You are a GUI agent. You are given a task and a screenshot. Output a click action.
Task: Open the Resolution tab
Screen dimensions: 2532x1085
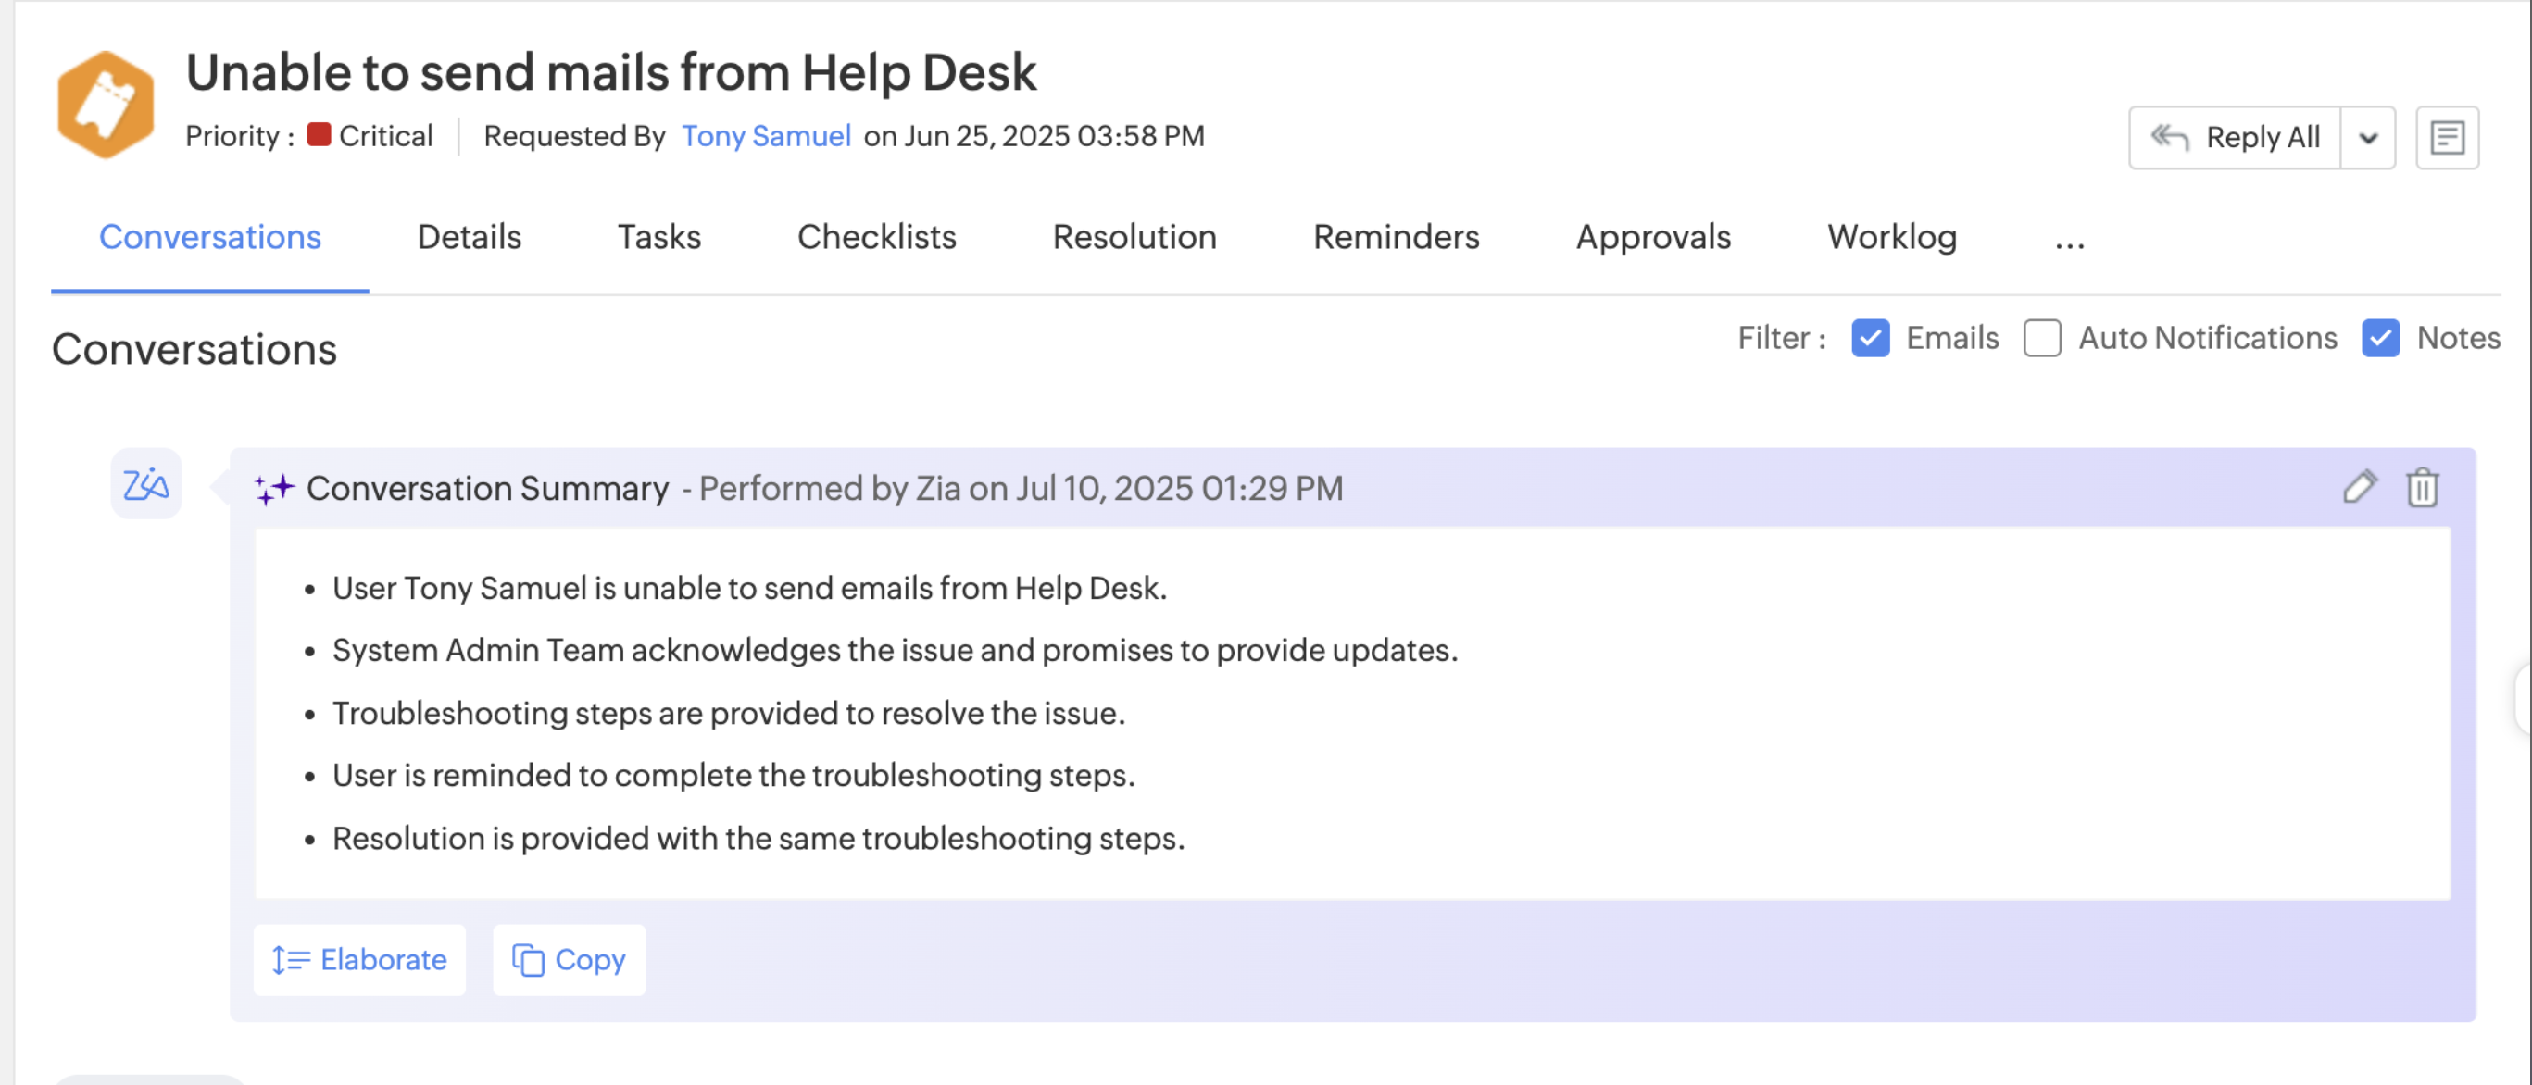(1134, 237)
